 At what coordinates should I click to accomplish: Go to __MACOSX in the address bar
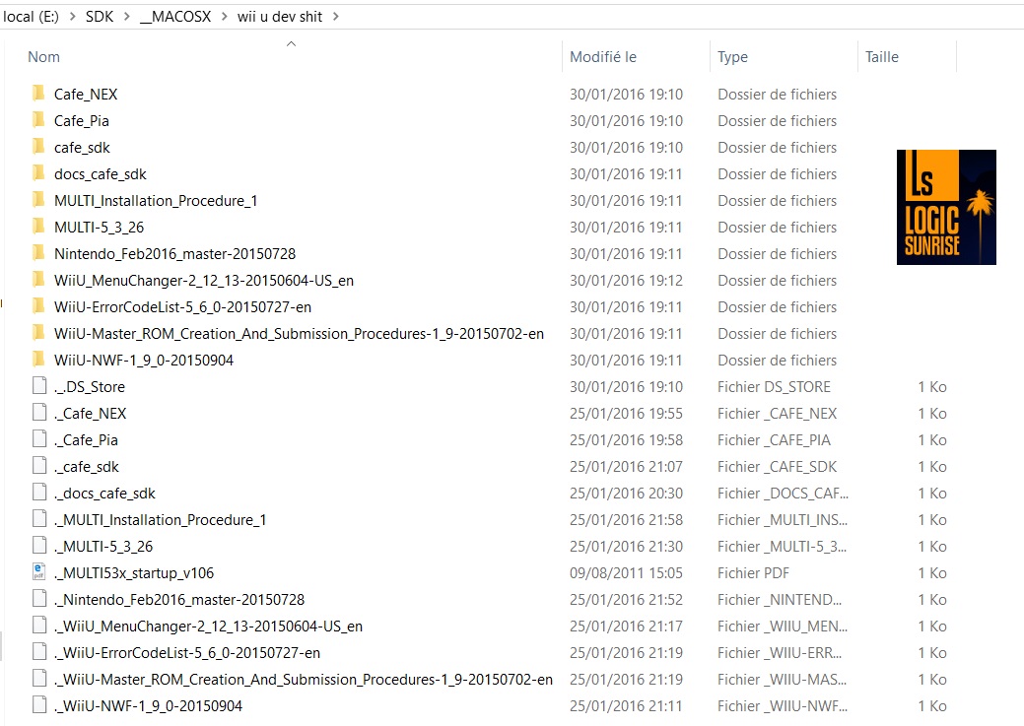point(175,17)
